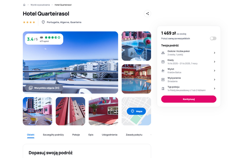The image size is (228, 158).
Task: Expand the Kiedy dates chevron
Action: click(215, 62)
